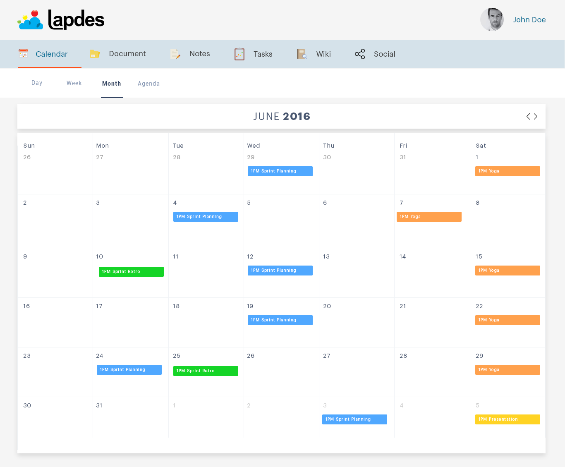Switch to the Week view tab
Image resolution: width=565 pixels, height=467 pixels.
coord(74,83)
